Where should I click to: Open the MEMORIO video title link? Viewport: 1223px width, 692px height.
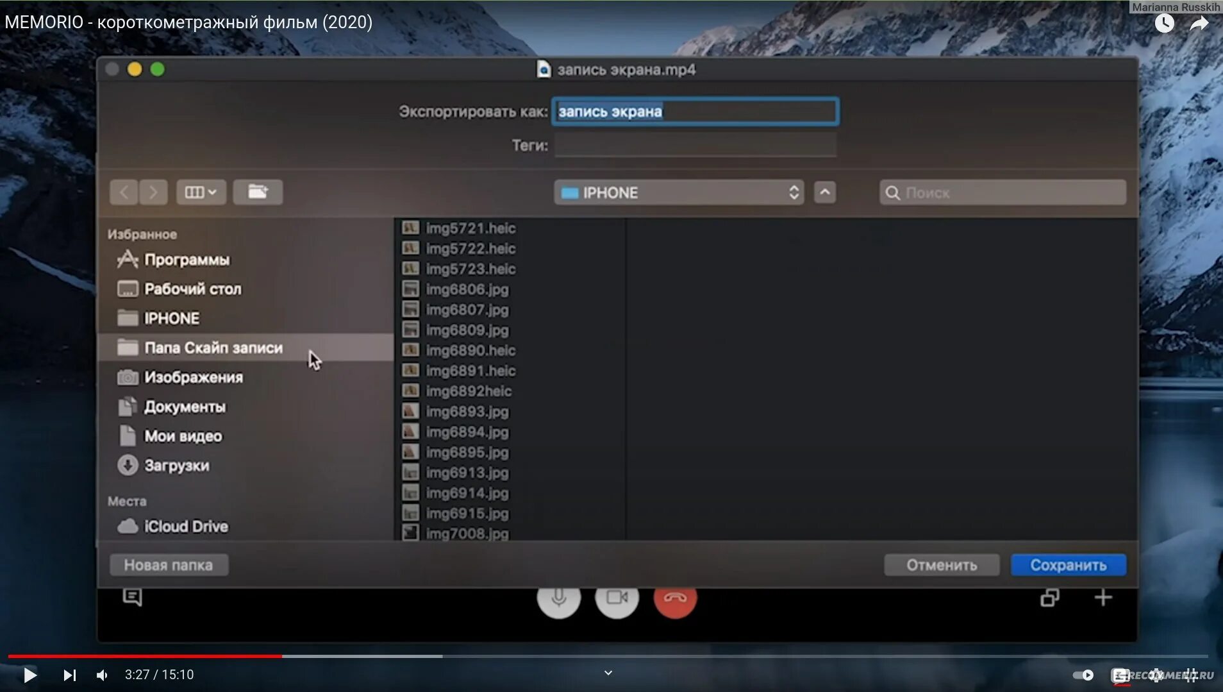[188, 22]
